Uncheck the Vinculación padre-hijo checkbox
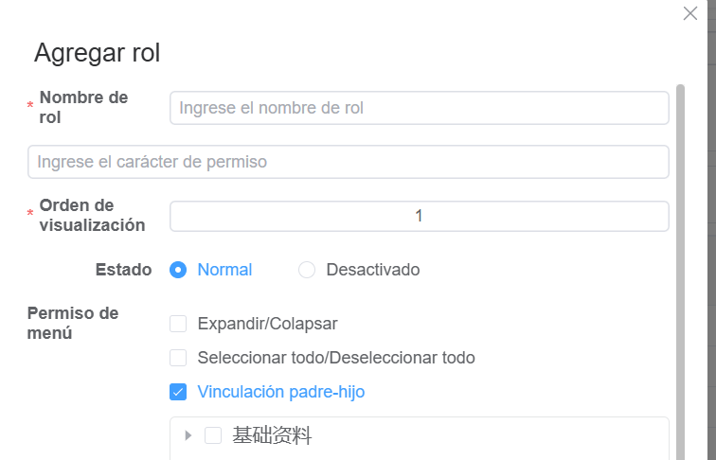This screenshot has width=716, height=460. 178,392
